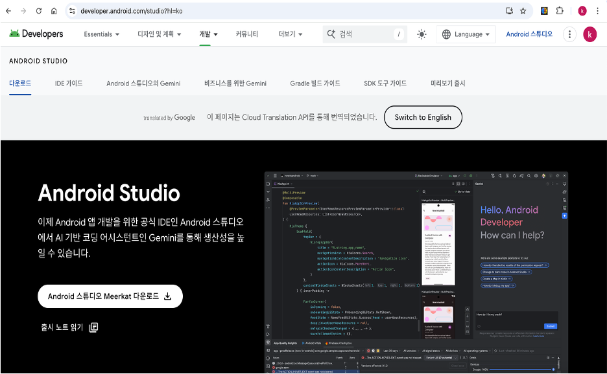Click the search sparkle magnifier icon
This screenshot has width=607, height=374.
click(331, 34)
